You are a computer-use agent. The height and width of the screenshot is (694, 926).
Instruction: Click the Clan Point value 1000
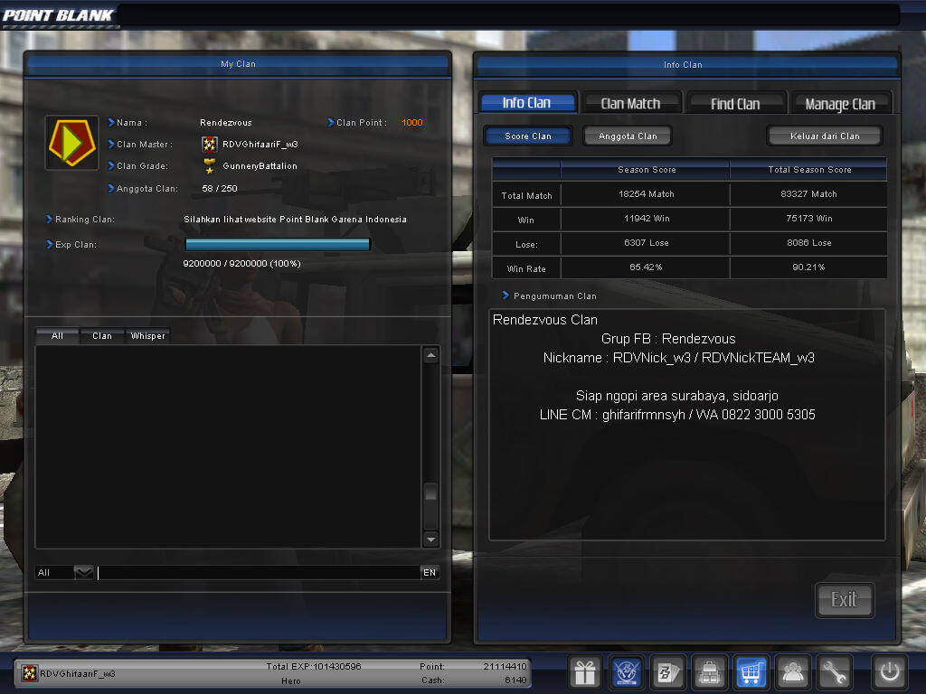412,123
